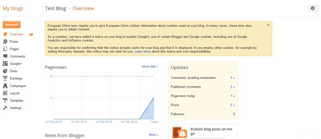Click the 16 Feb 2016 axis label
321x139 pixels.
(x=129, y=122)
